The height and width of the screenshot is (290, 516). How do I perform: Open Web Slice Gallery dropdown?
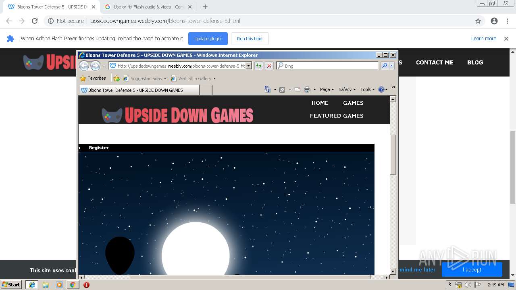tap(193, 79)
